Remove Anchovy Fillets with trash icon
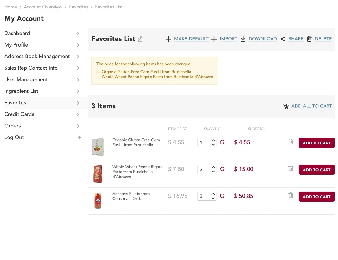Viewport: 338px width, 260px height. 291,195
